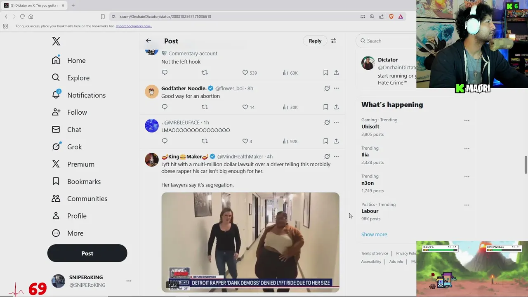Open the reply sort filter icon
Viewport: 528px width, 297px height.
coord(333,41)
